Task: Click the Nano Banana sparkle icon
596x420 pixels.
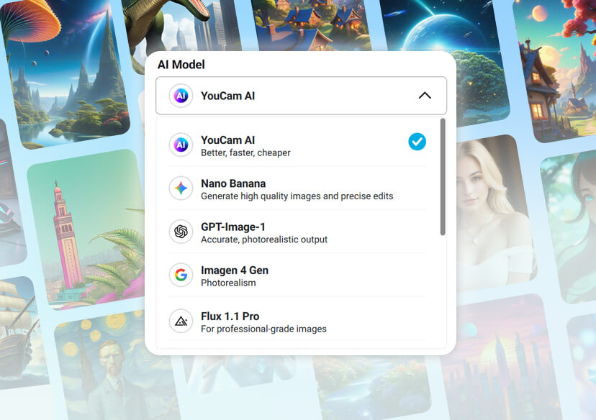Action: click(181, 187)
